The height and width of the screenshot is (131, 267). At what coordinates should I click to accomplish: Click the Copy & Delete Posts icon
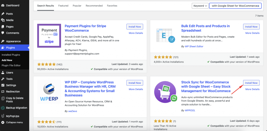click(x=3, y=98)
